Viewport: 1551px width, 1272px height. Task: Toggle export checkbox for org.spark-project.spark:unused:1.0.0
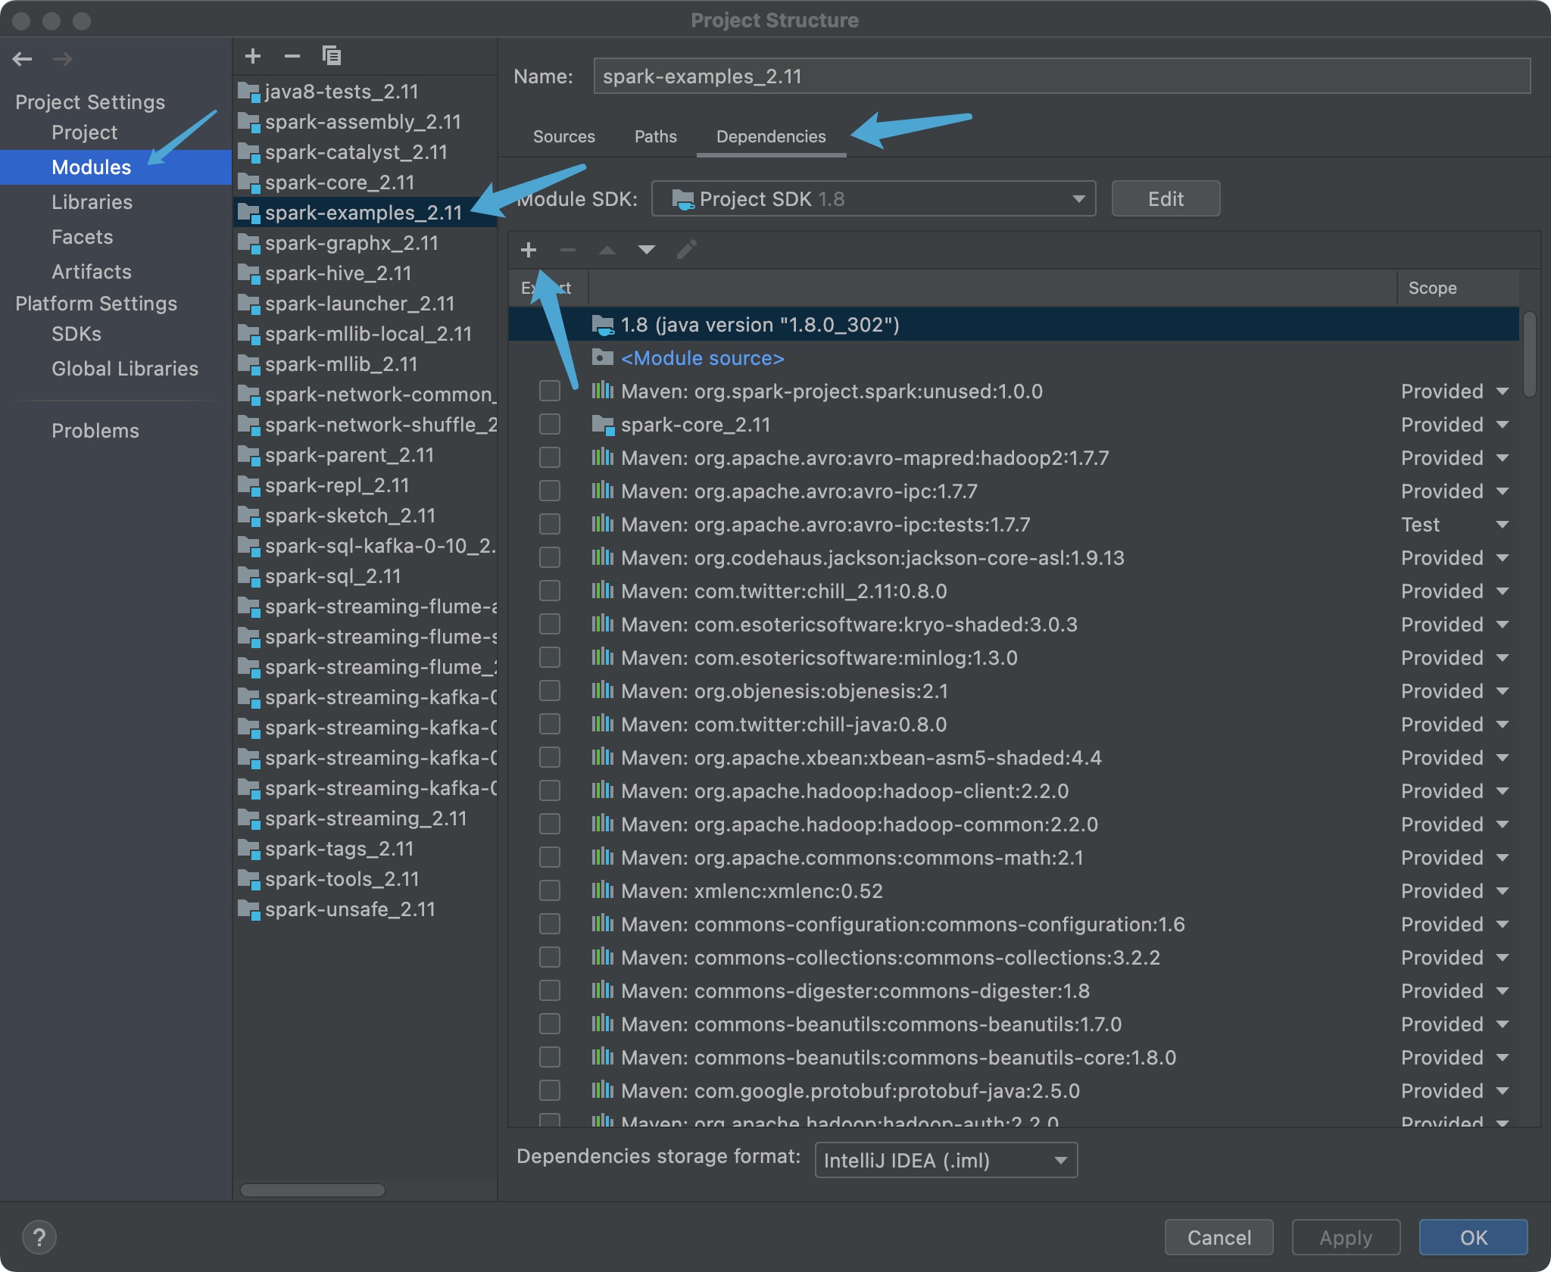click(550, 391)
